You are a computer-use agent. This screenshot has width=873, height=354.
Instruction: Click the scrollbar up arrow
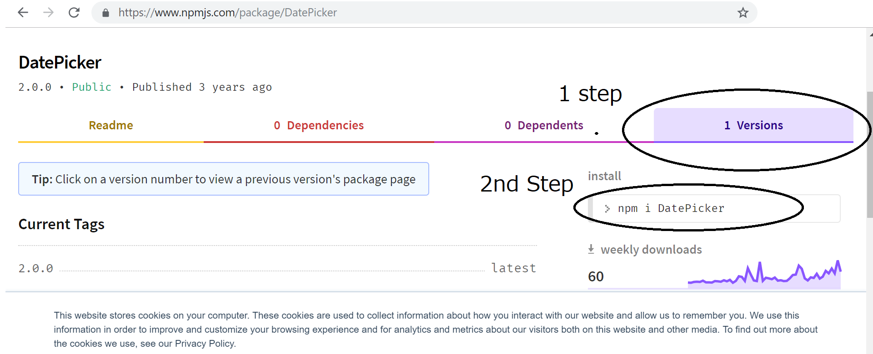pos(870,34)
